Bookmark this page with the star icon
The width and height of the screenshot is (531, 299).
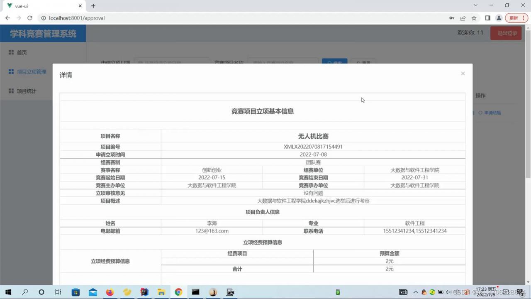click(x=474, y=18)
